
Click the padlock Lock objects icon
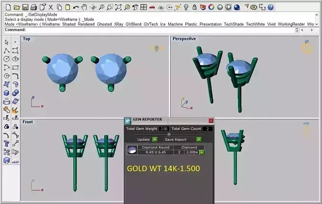pos(194,8)
